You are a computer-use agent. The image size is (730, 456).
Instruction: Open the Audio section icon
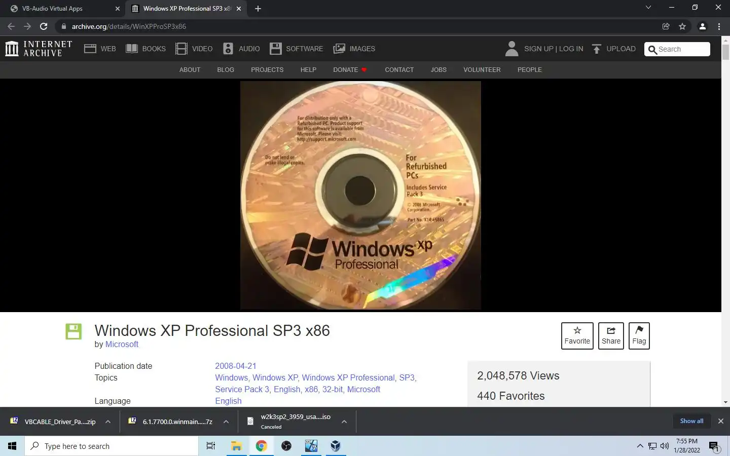[228, 49]
